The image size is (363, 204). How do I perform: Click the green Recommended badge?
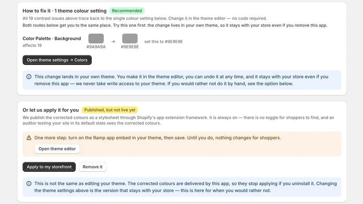(x=127, y=10)
